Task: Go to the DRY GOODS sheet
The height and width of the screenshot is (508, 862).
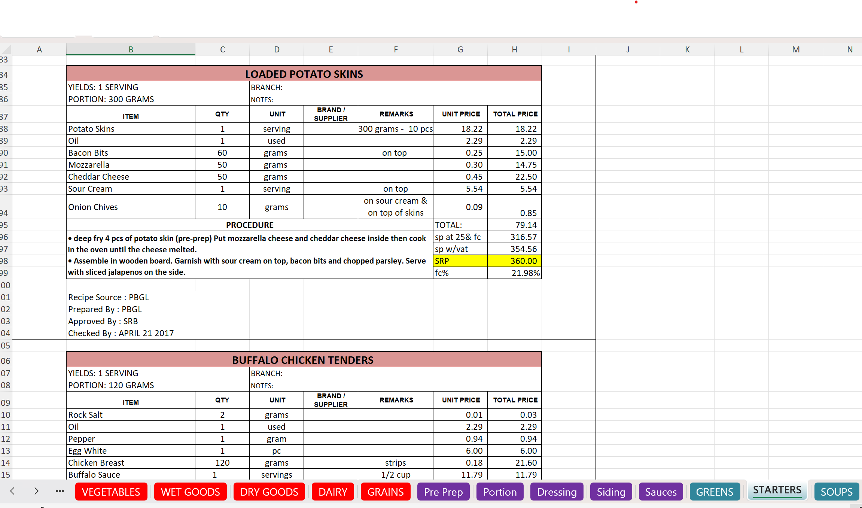Action: [269, 492]
